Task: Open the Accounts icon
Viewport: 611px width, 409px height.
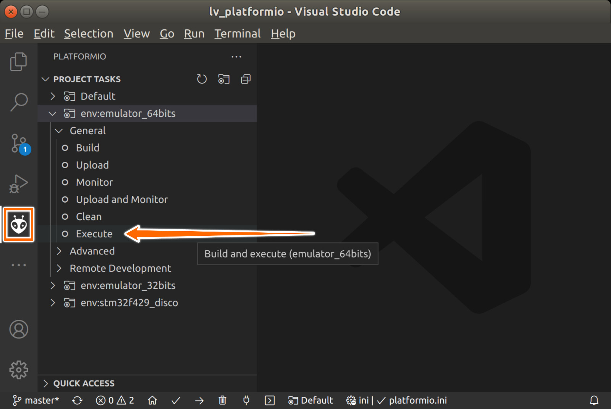Action: 18,329
